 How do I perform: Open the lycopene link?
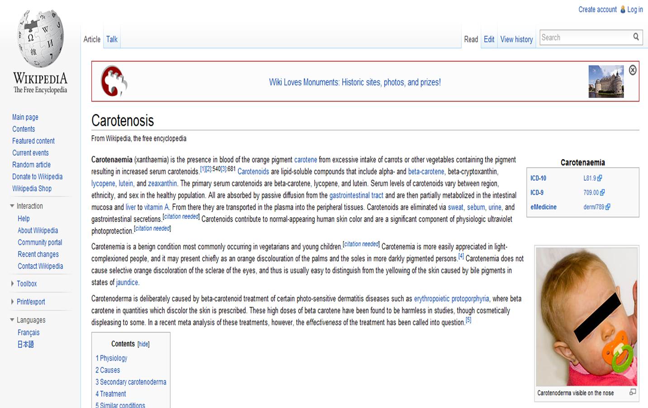[103, 183]
